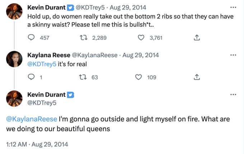Image resolution: width=244 pixels, height=154 pixels.
Task: Open the blue @KaylanaReese mention link
Action: tap(32, 119)
